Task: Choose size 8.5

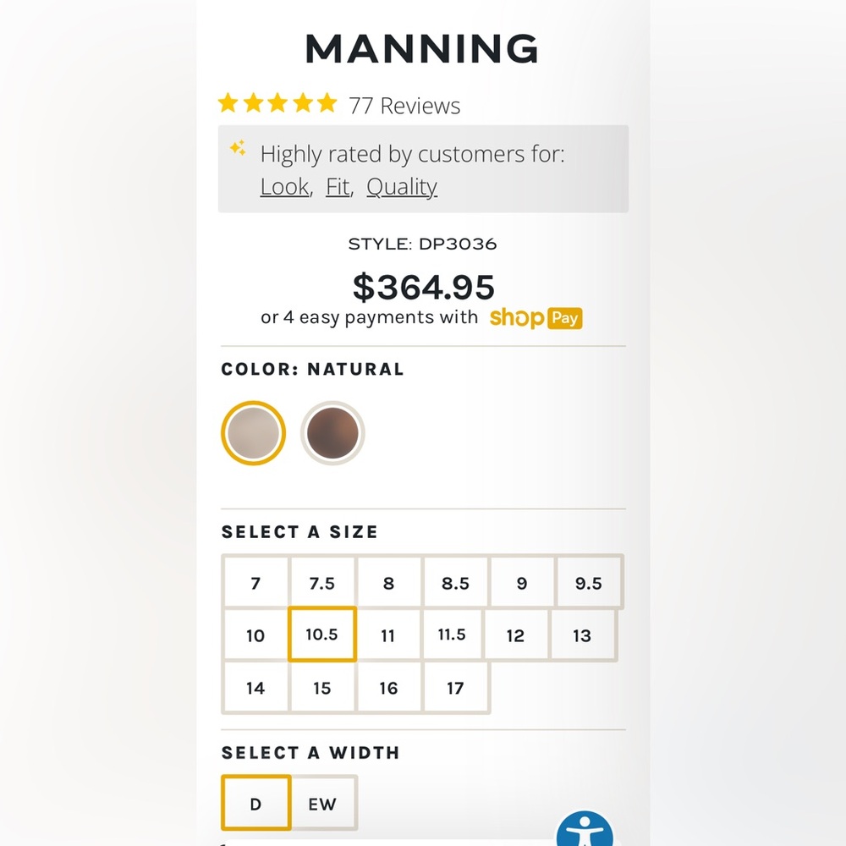Action: [x=455, y=583]
